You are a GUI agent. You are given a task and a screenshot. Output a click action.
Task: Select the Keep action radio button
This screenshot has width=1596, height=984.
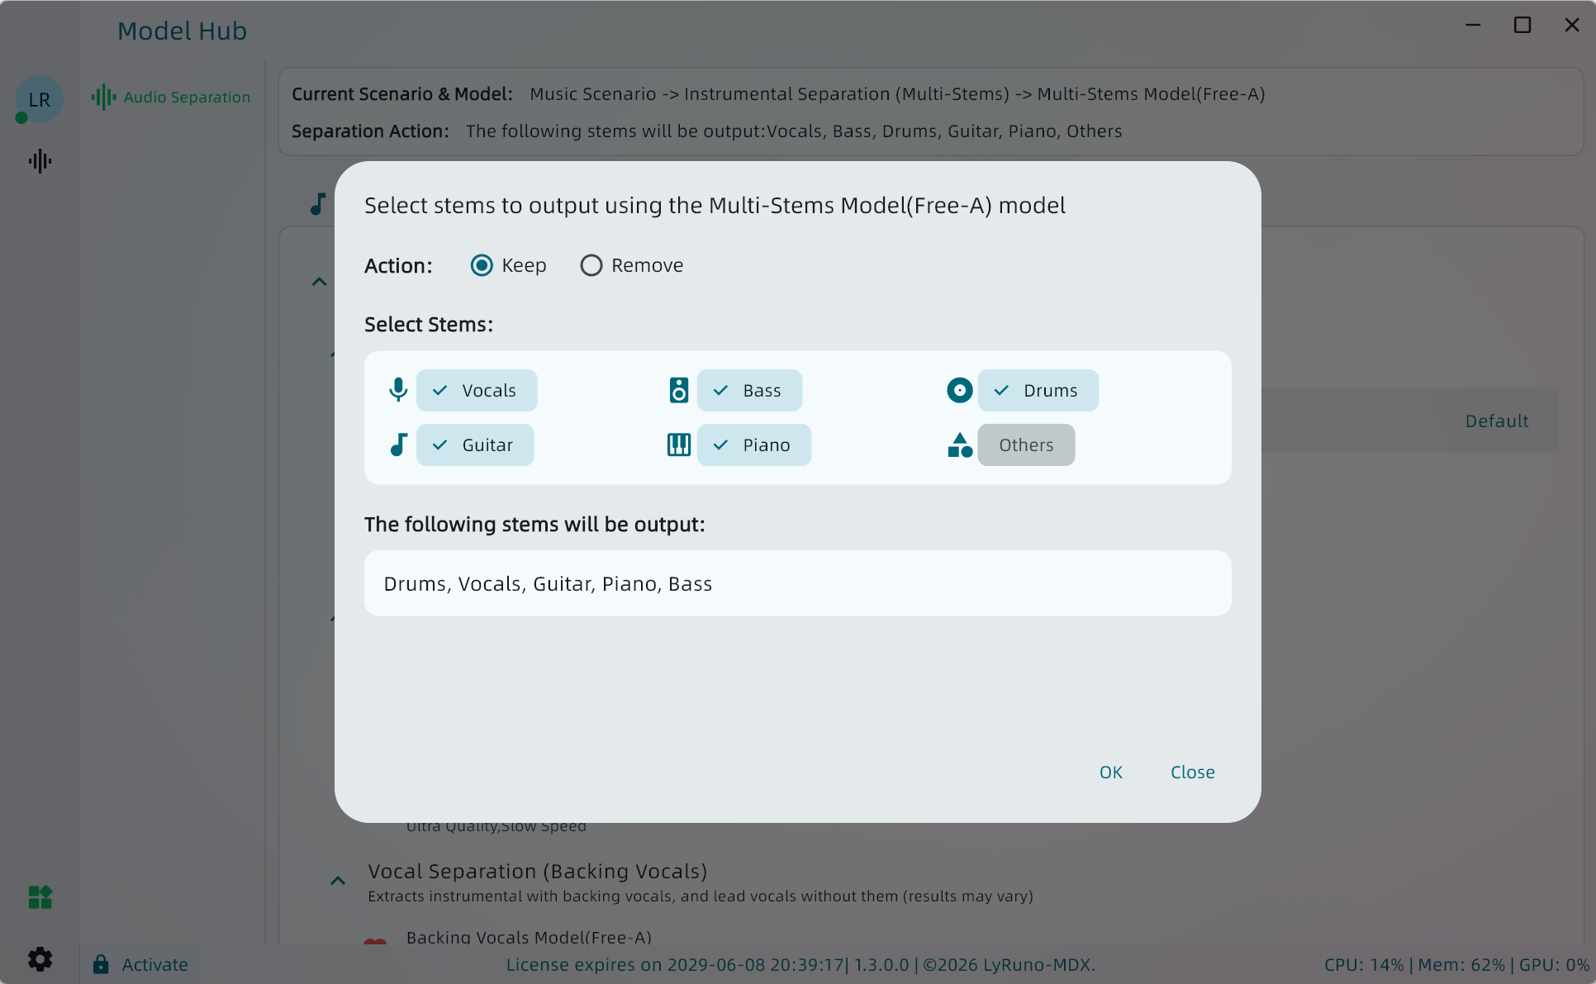[482, 265]
